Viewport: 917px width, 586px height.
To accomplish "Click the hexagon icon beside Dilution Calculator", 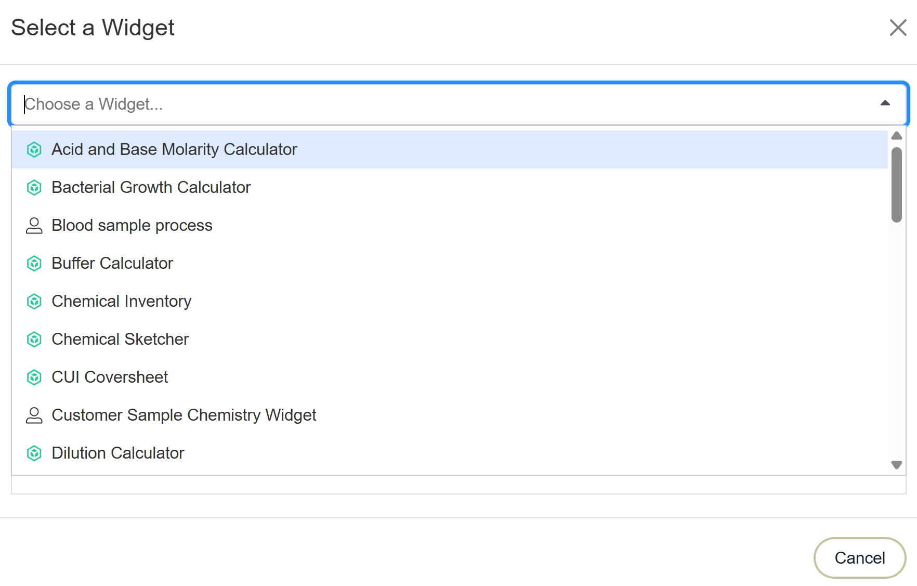I will (34, 453).
